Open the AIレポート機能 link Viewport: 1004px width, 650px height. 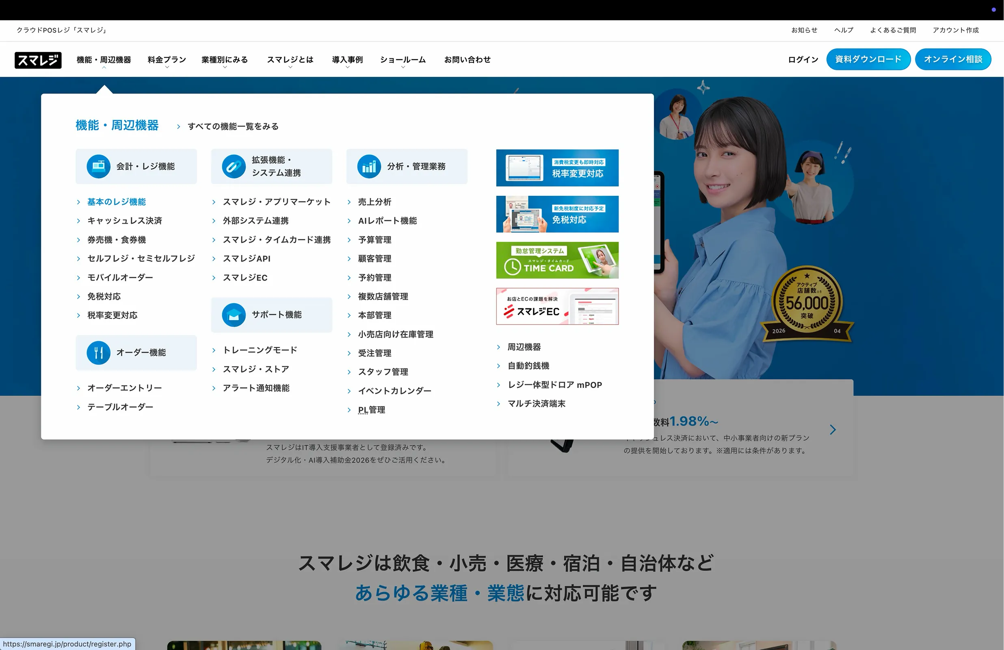pos(387,221)
